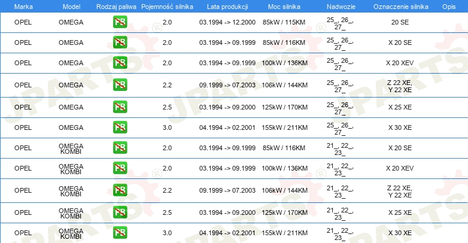Click the 2.2 engine capacity in the Omega sedan row

(x=167, y=85)
